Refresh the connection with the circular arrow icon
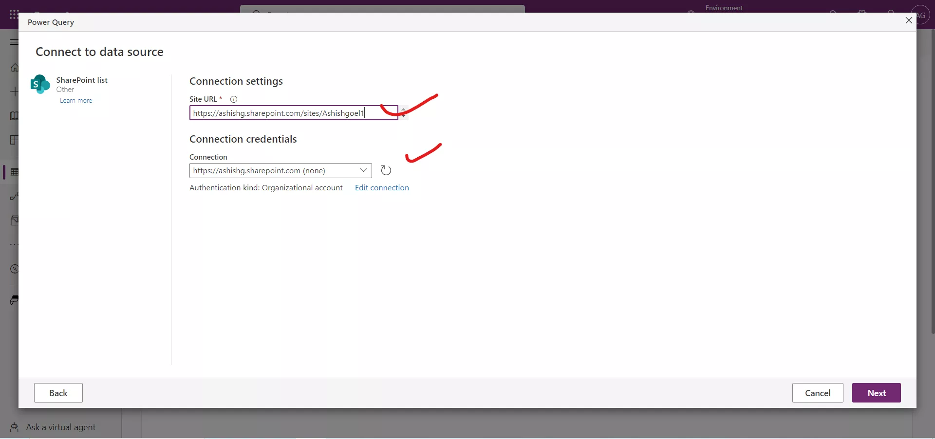Screen dimensions: 935x439 point(386,170)
